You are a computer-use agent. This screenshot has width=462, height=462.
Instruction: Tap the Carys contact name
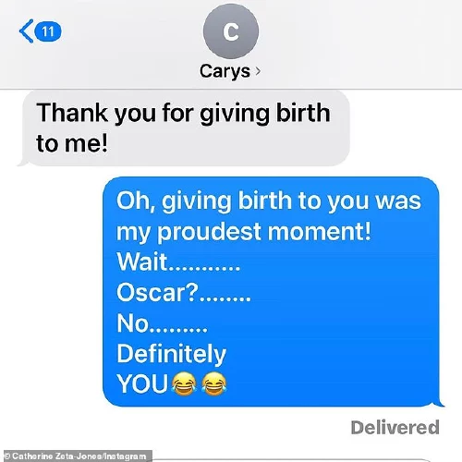pos(225,71)
